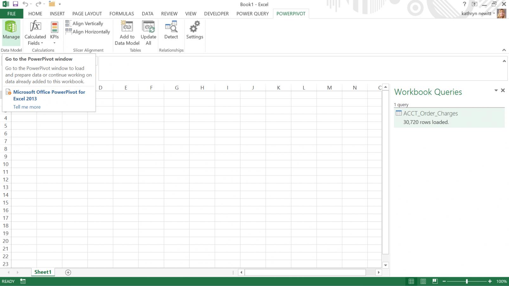Click the 100% zoom level

[x=501, y=281]
